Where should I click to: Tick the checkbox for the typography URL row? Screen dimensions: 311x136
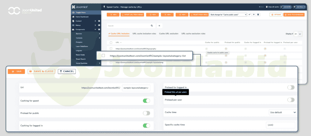point(111,49)
